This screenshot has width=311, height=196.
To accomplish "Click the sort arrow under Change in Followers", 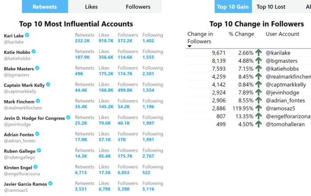I will (189, 46).
